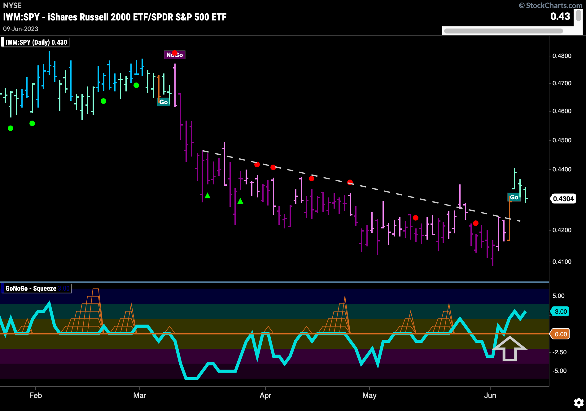Click the green up-triangle marker near late March

[x=240, y=201]
